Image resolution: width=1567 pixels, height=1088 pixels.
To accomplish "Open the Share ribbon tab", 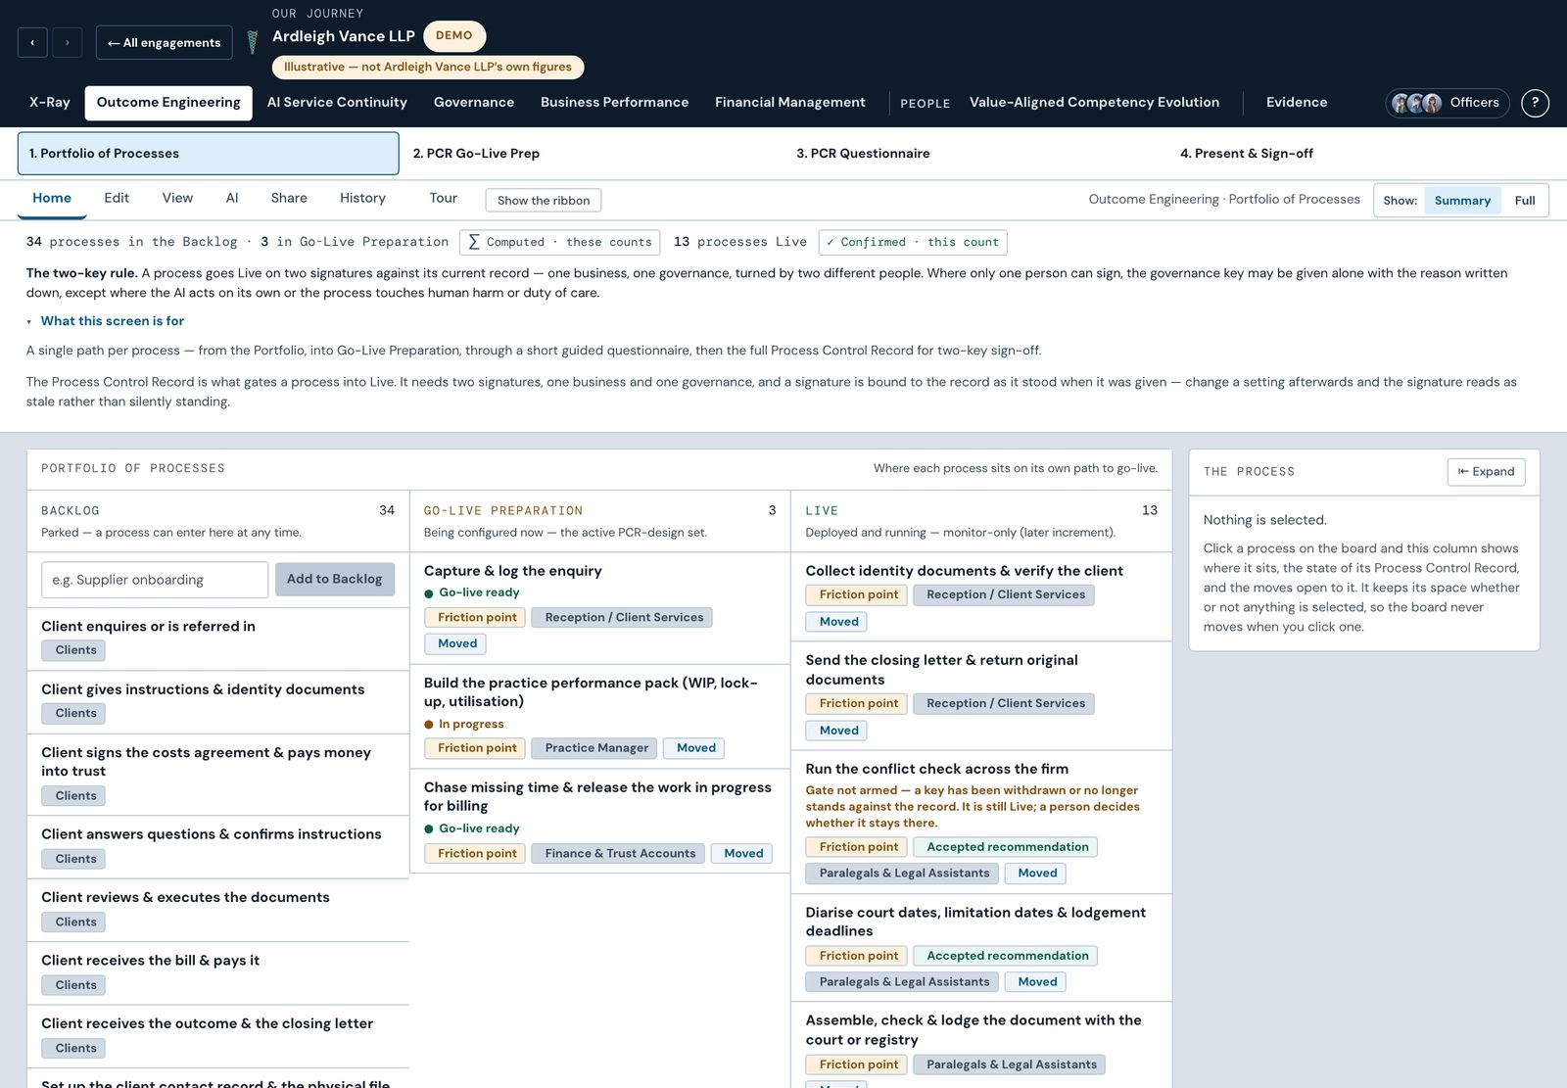I will point(289,199).
